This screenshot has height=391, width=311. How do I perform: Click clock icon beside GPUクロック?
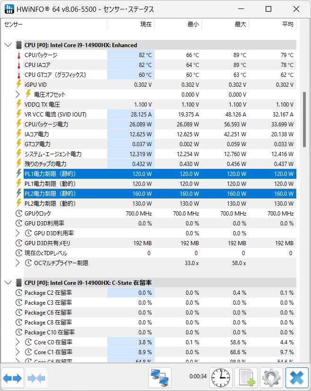(19, 214)
